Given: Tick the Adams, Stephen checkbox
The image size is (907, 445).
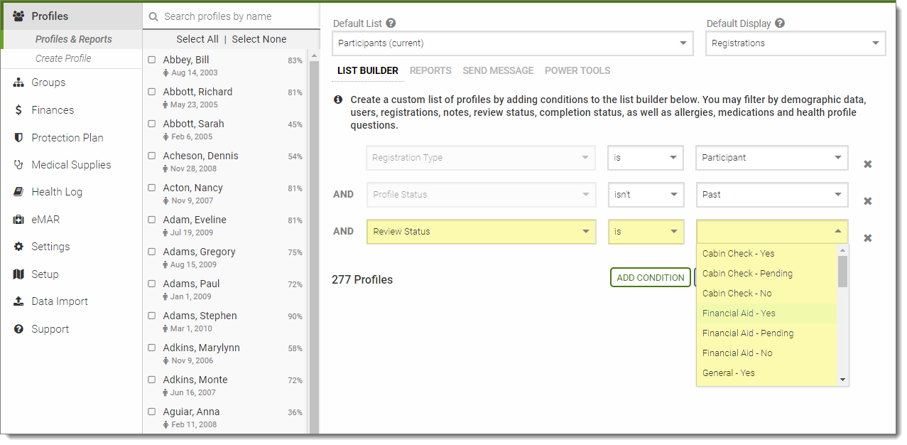Looking at the screenshot, I should (152, 316).
